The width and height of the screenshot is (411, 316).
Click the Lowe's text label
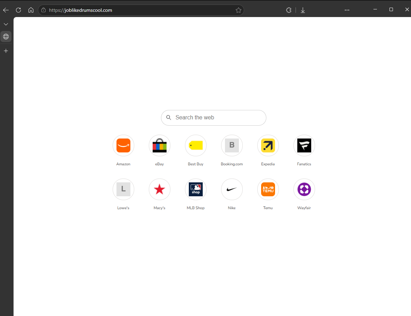point(123,208)
